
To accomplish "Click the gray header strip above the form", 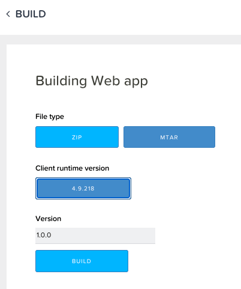I will click(x=120, y=40).
